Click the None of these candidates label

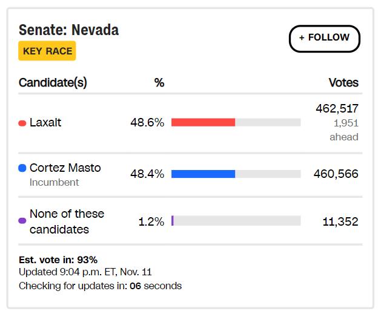67,221
